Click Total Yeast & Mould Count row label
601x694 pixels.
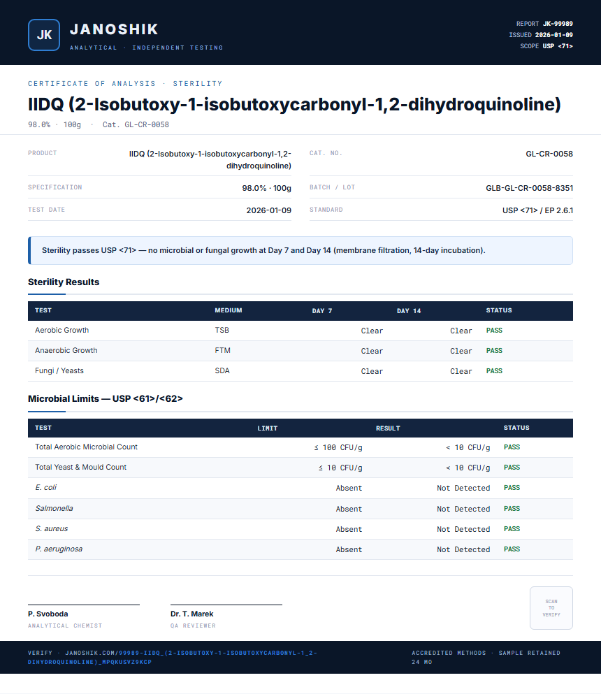81,468
